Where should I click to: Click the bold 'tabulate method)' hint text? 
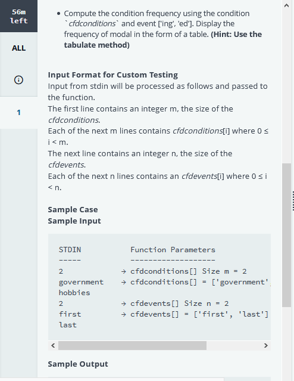pos(97,45)
